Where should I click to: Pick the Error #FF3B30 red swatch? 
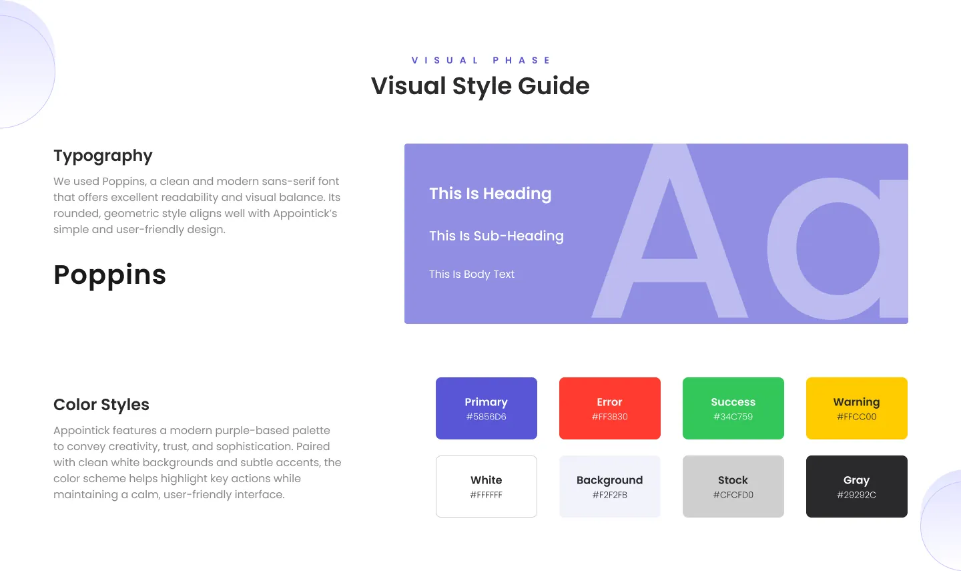[610, 408]
